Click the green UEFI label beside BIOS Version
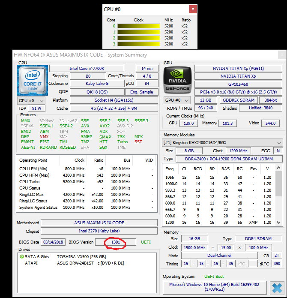Viewport: 287px width, 298px height. pos(146,242)
